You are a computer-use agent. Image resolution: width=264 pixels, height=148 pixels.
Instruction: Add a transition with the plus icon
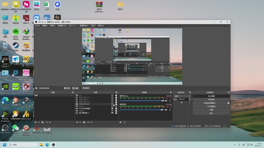point(181,103)
